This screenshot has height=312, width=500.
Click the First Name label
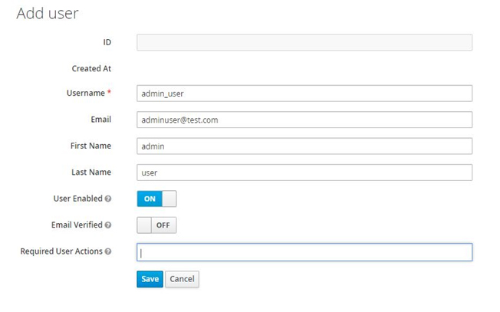coord(90,146)
